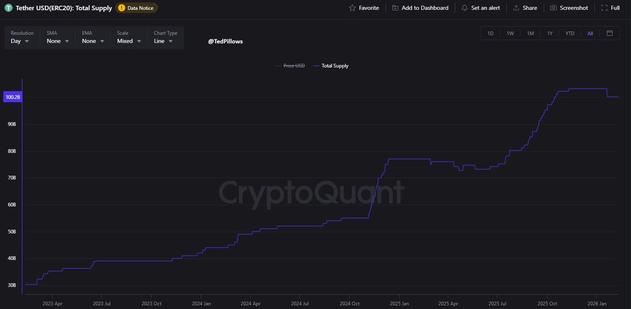Click the Add to Dashboard label
Image resolution: width=631 pixels, height=309 pixels.
(x=425, y=8)
